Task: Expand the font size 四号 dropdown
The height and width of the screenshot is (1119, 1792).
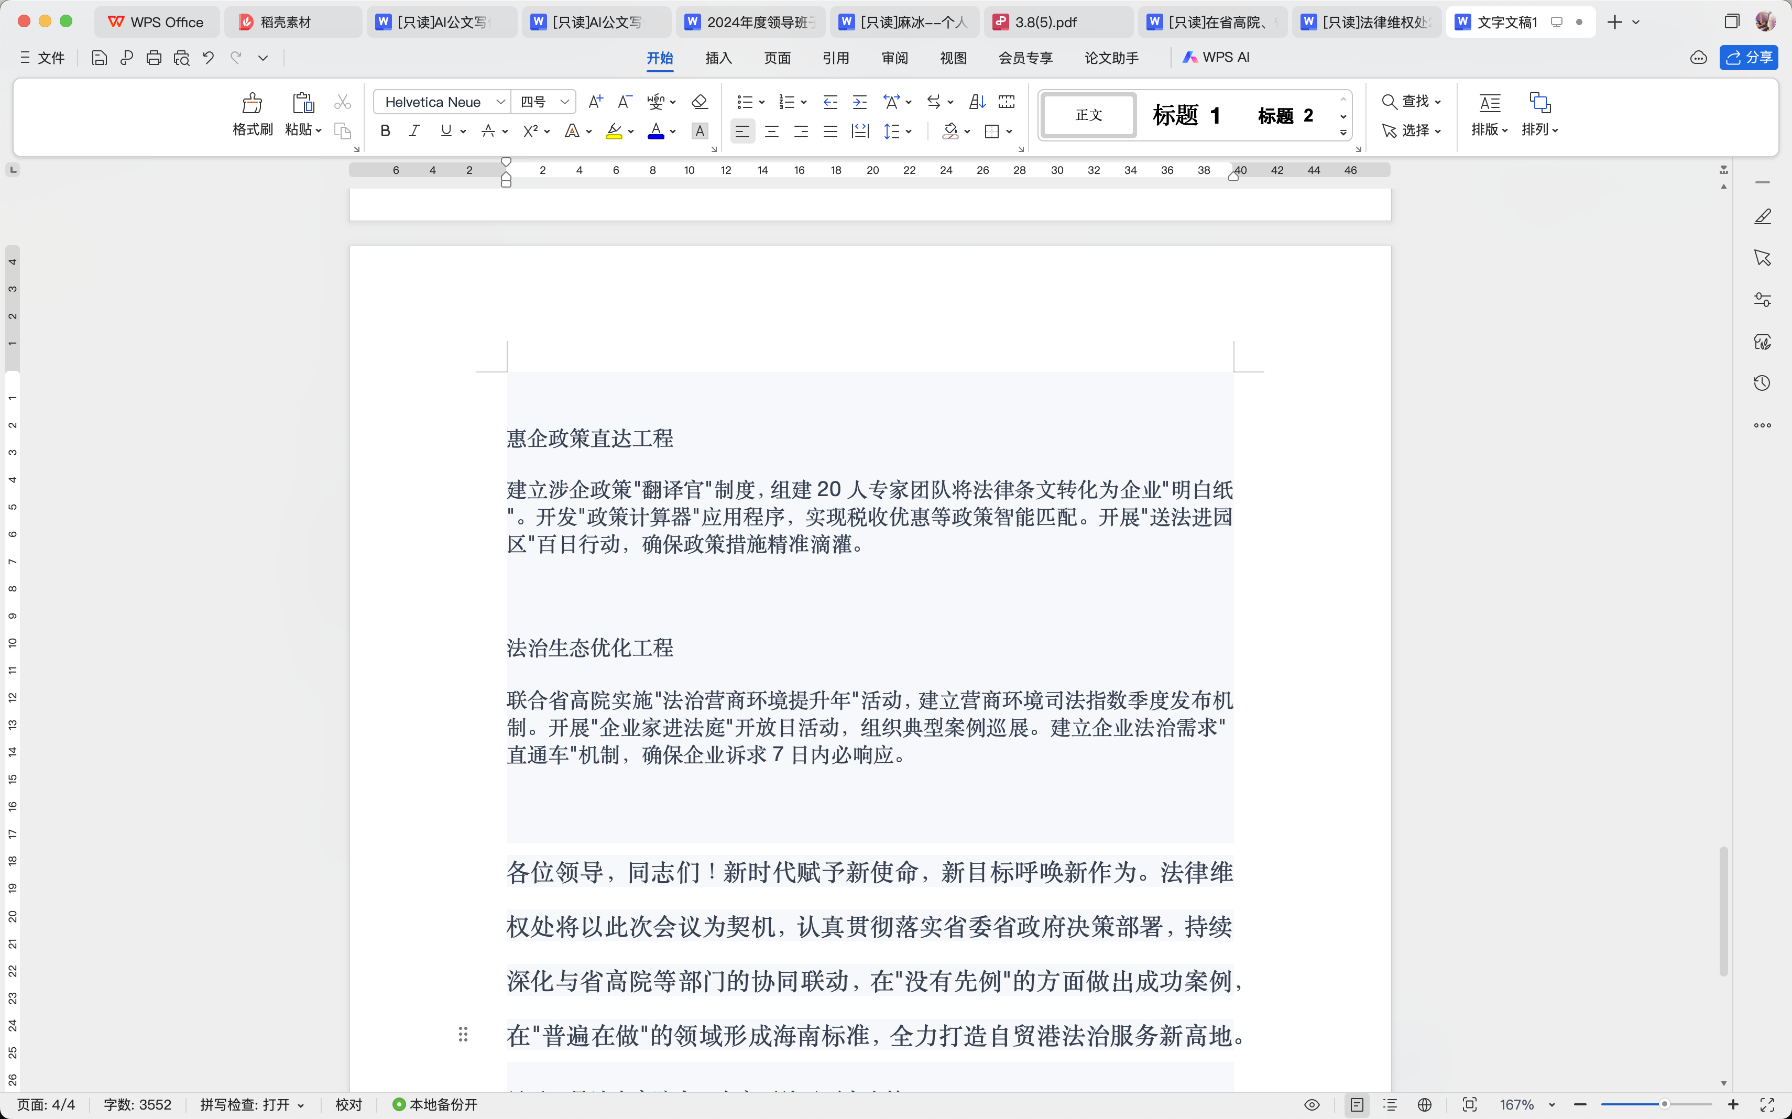Action: tap(564, 102)
